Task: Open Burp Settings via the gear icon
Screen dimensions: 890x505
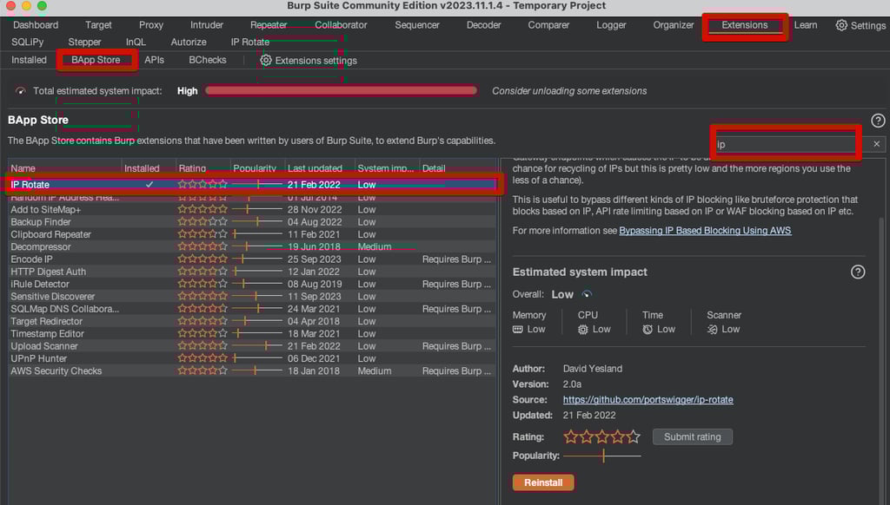Action: tap(841, 25)
